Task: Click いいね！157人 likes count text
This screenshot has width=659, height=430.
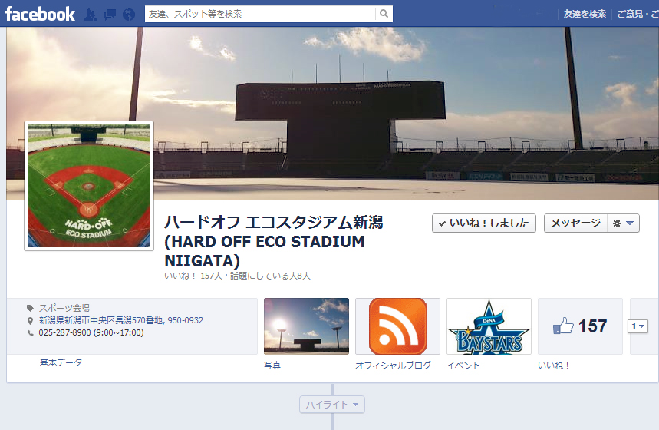Action: point(193,276)
